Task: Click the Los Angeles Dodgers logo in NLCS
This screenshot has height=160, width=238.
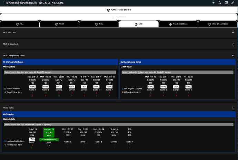Action: tap(123, 89)
